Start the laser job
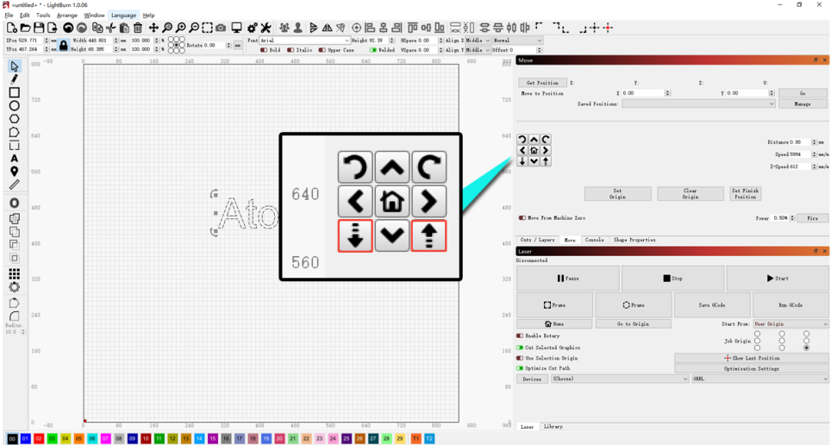Screen dimensions: 831x445 point(778,278)
